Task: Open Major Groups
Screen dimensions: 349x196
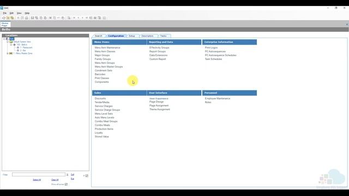Action: coord(102,55)
